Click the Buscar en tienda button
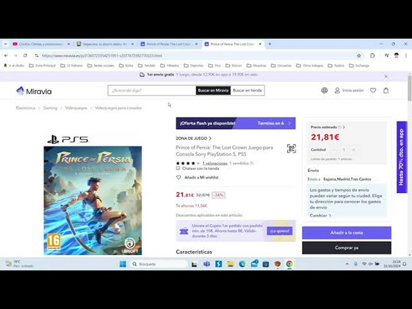412x309 pixels. point(247,90)
